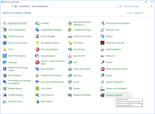The image size is (155, 114).
Task: Expand the chevron after All Control Panel Items
Action: (x=49, y=6)
